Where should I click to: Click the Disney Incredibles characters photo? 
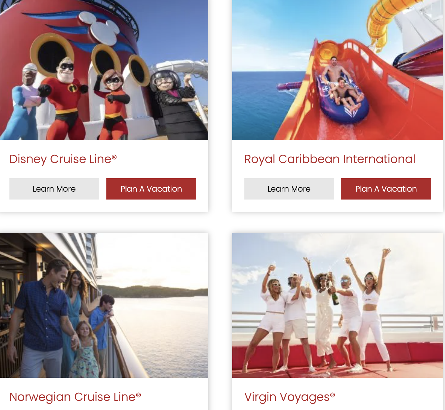104,70
